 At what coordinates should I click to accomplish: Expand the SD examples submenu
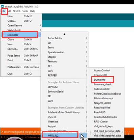64,43
